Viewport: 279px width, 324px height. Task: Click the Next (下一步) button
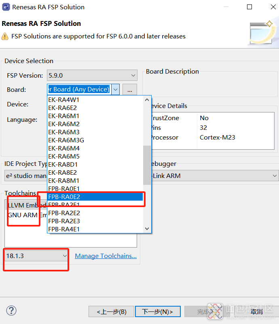[157, 311]
